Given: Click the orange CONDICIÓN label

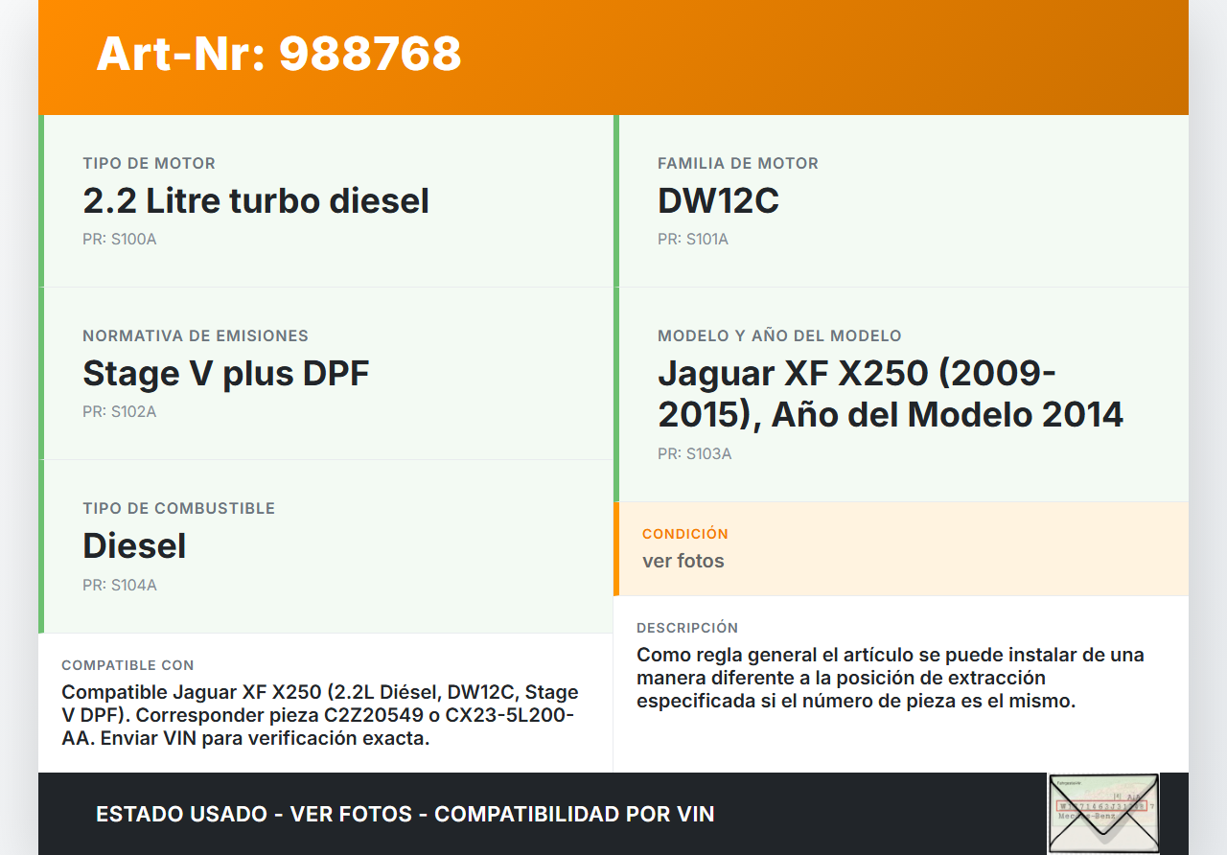Looking at the screenshot, I should pos(685,534).
